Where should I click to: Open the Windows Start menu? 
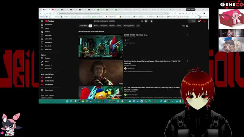[x=67, y=102]
